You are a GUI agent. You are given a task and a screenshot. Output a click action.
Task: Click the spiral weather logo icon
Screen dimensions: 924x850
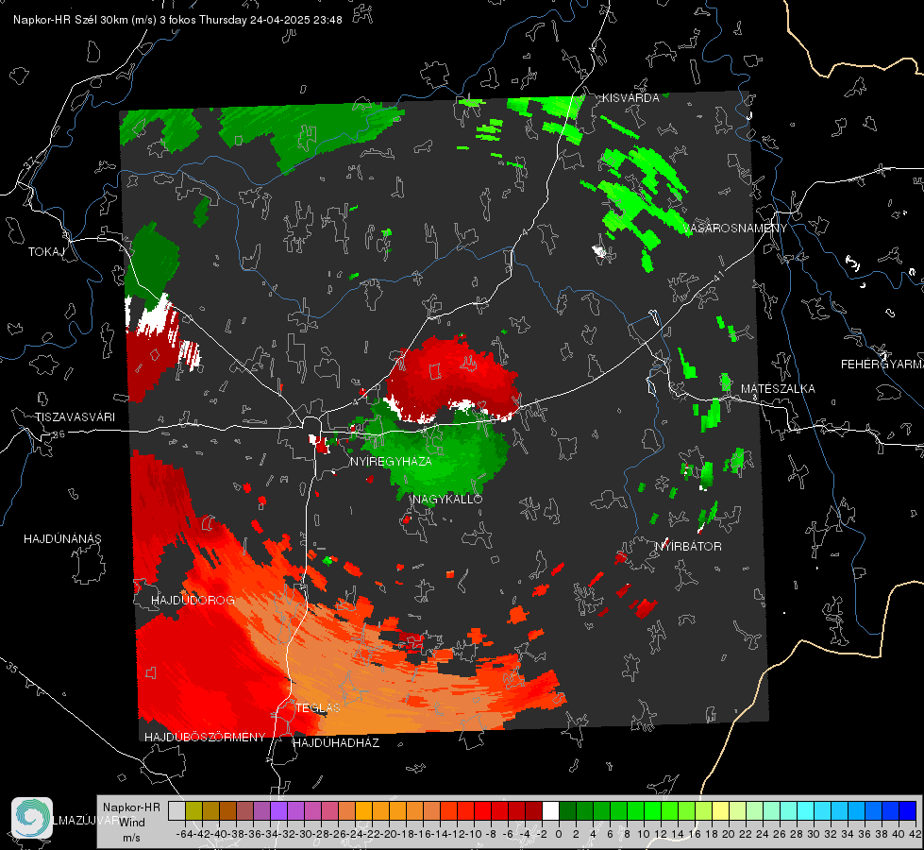click(x=32, y=818)
